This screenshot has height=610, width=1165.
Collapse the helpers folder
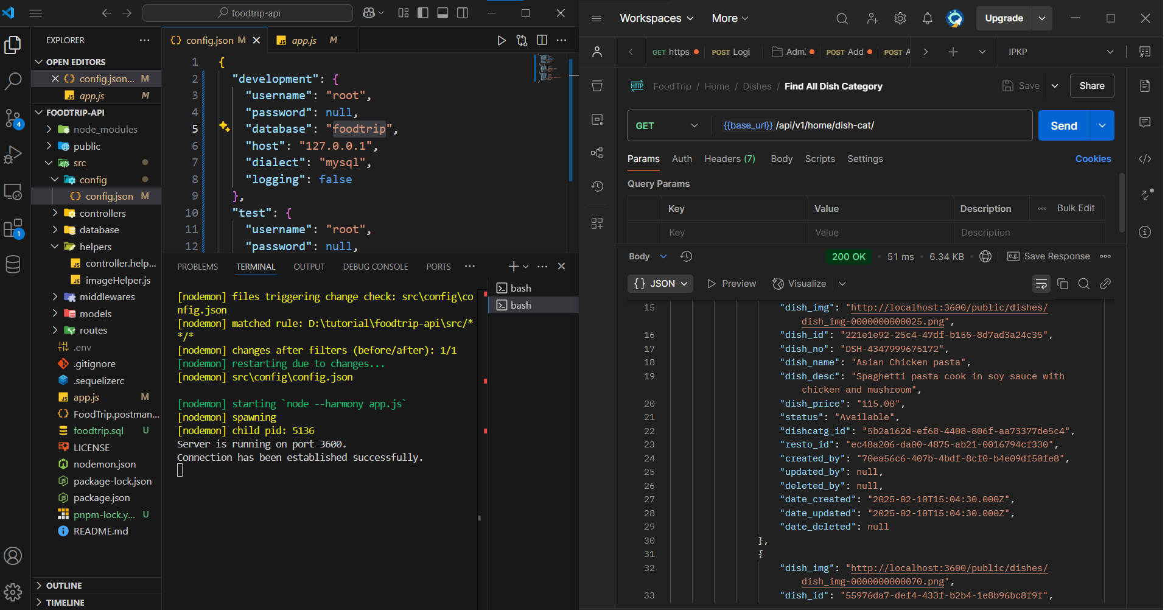(x=96, y=247)
